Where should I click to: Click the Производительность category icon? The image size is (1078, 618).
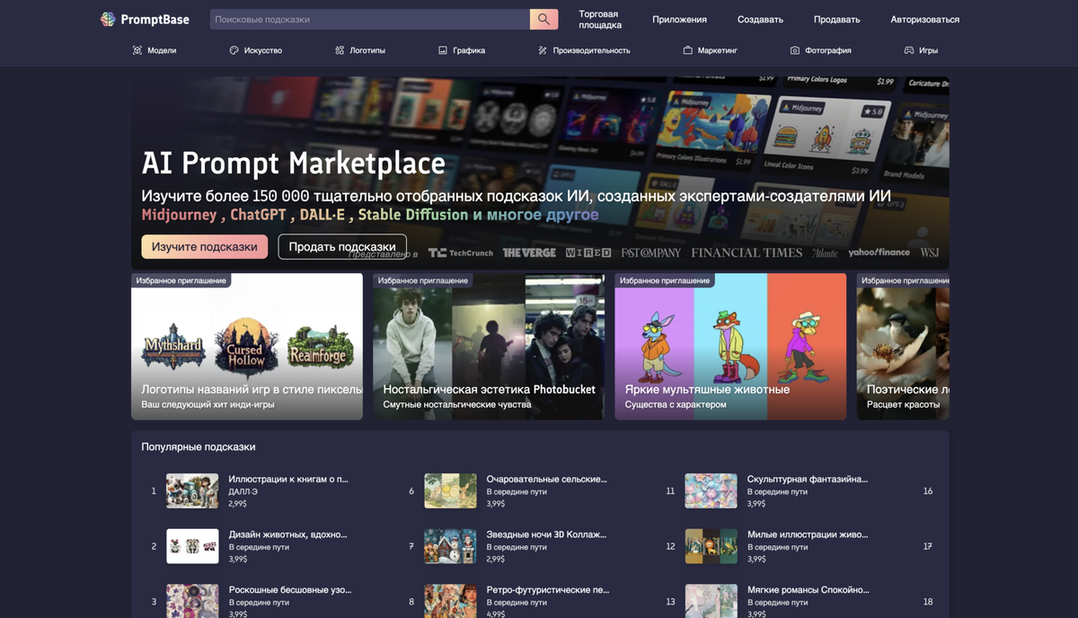[543, 50]
